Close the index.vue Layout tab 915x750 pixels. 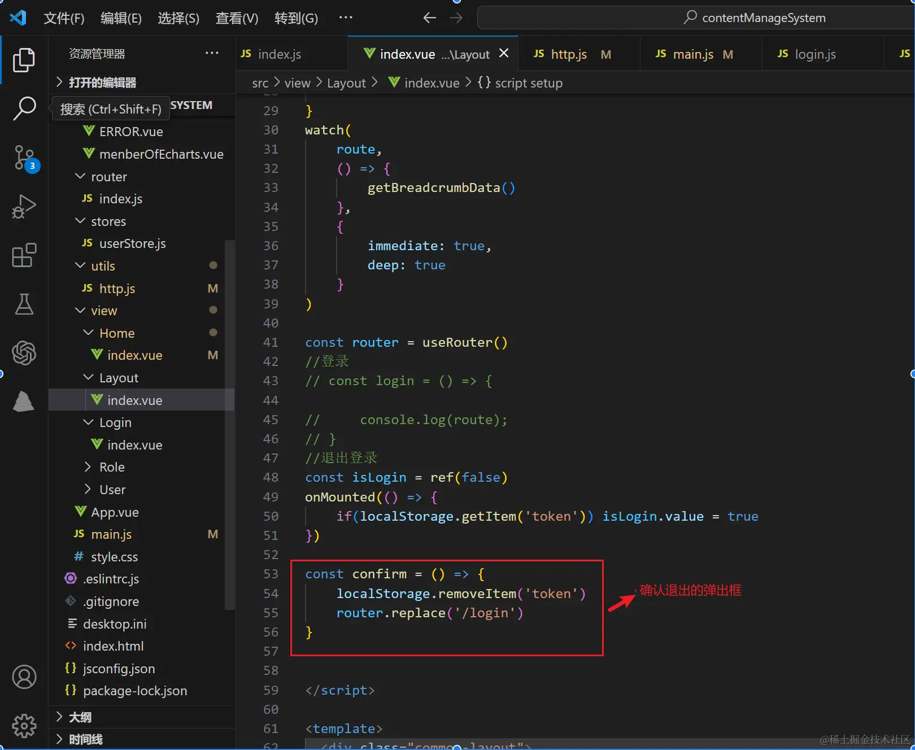[504, 53]
